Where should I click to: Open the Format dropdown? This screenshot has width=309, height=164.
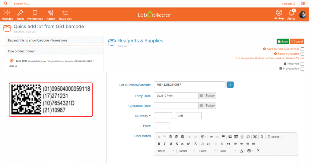[x=186, y=151]
